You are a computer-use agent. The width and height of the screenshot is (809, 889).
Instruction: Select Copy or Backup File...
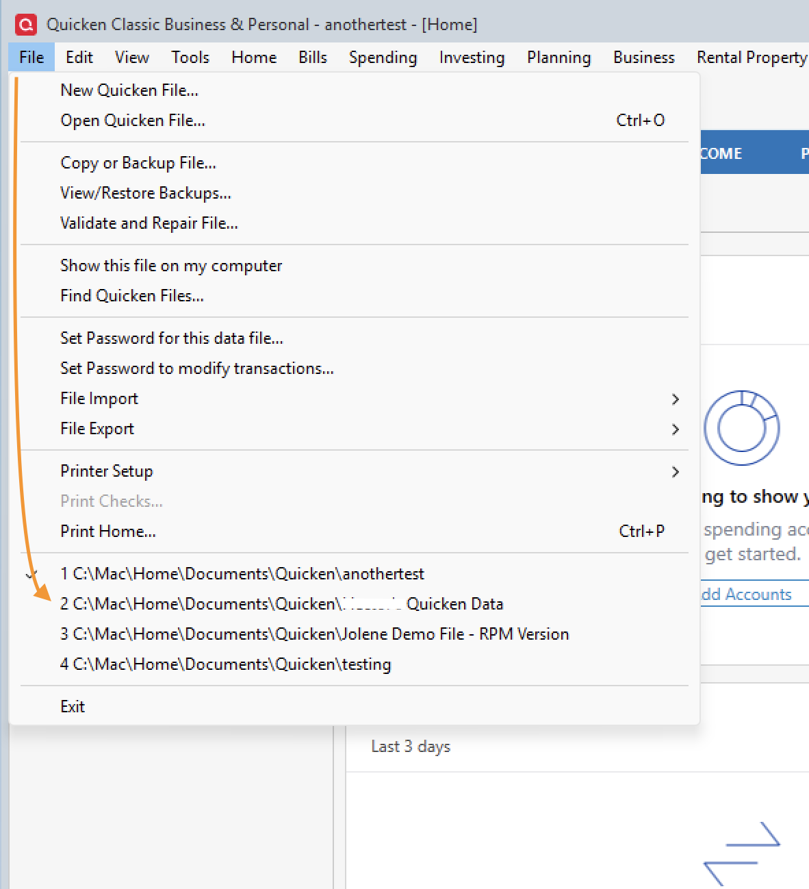click(355, 163)
